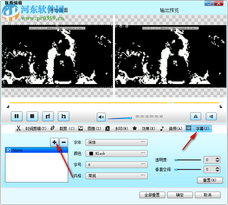Decrease the 透明度 value with down arrow
This screenshot has width=228, height=205.
click(x=217, y=161)
